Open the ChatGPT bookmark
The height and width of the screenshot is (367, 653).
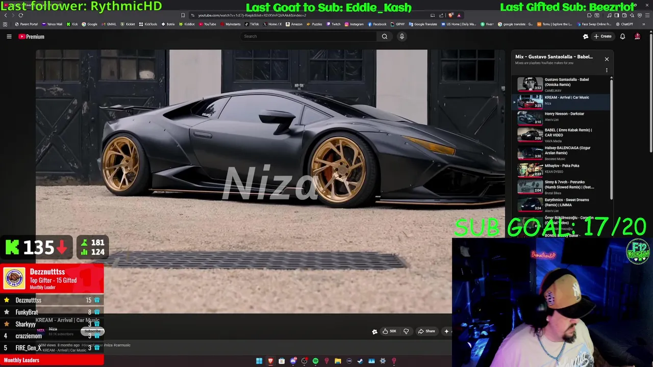pyautogui.click(x=624, y=24)
